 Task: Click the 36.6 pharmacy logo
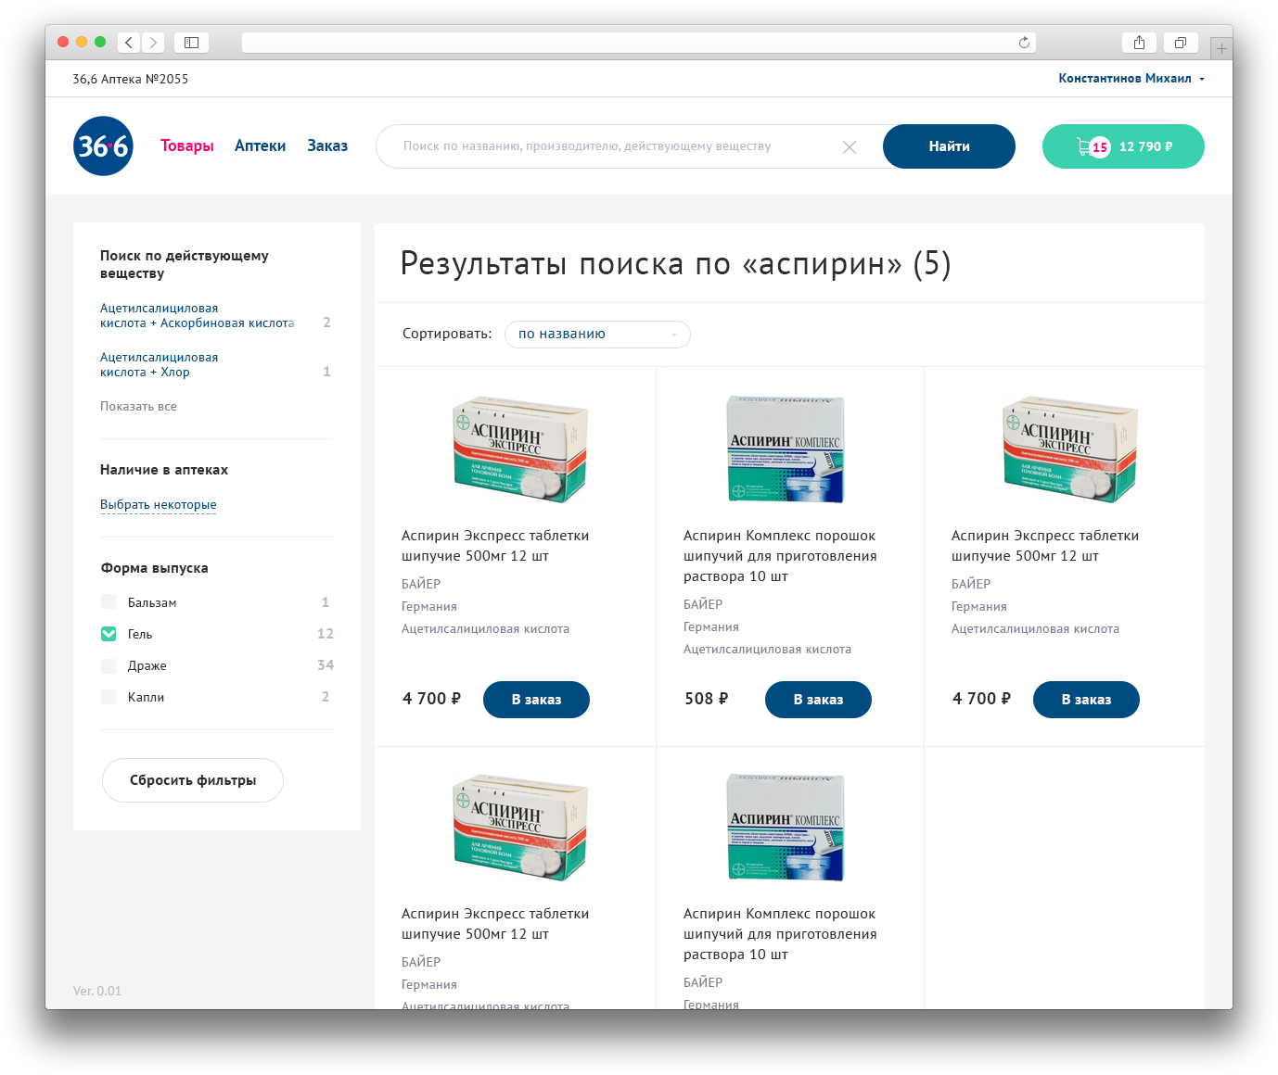click(x=103, y=145)
